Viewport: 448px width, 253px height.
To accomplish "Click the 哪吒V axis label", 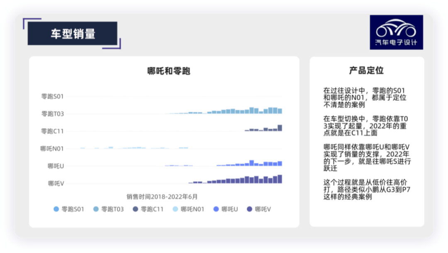I will (56, 183).
